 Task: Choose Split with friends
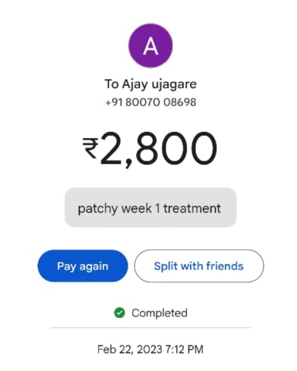(199, 266)
